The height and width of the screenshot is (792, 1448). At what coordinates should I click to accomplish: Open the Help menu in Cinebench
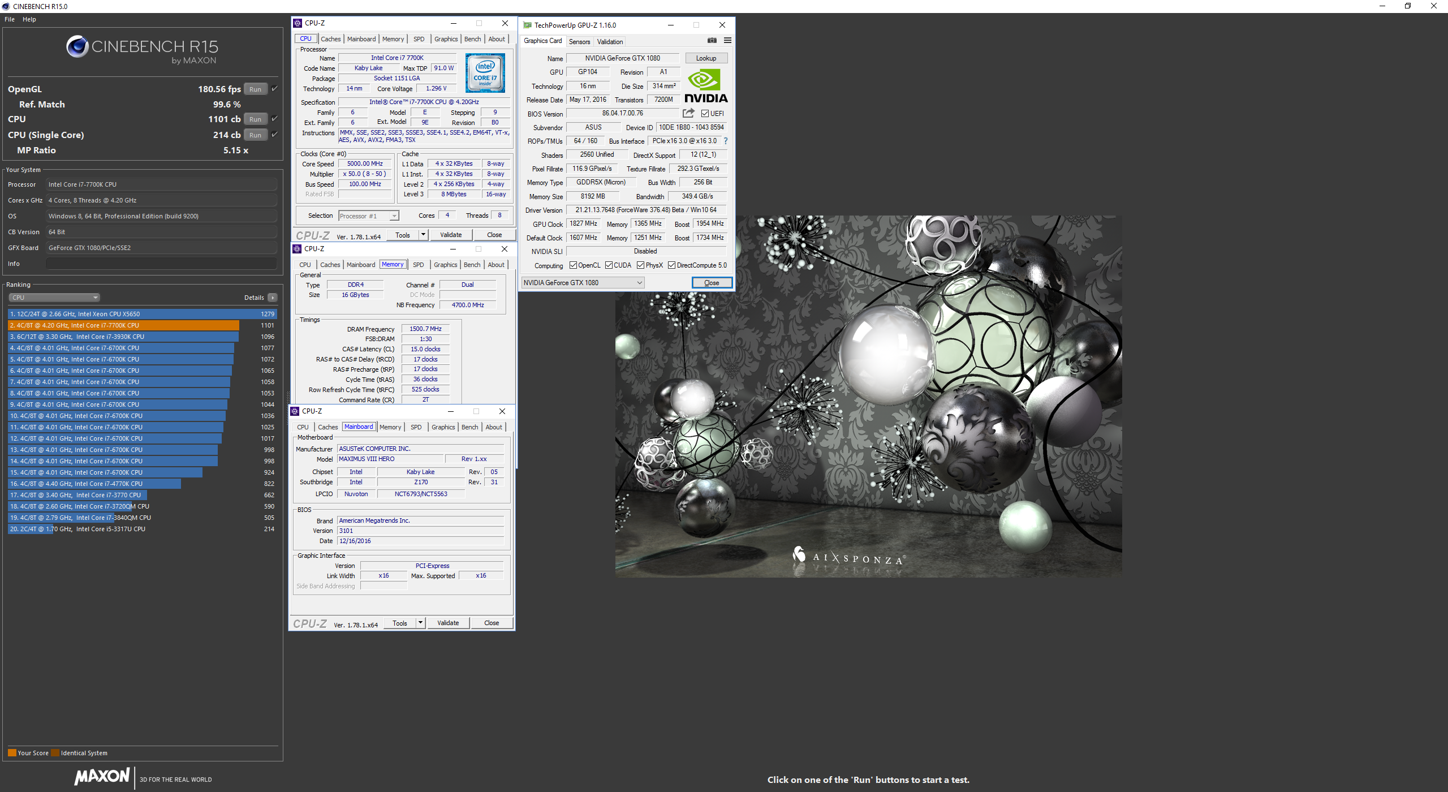pos(29,19)
